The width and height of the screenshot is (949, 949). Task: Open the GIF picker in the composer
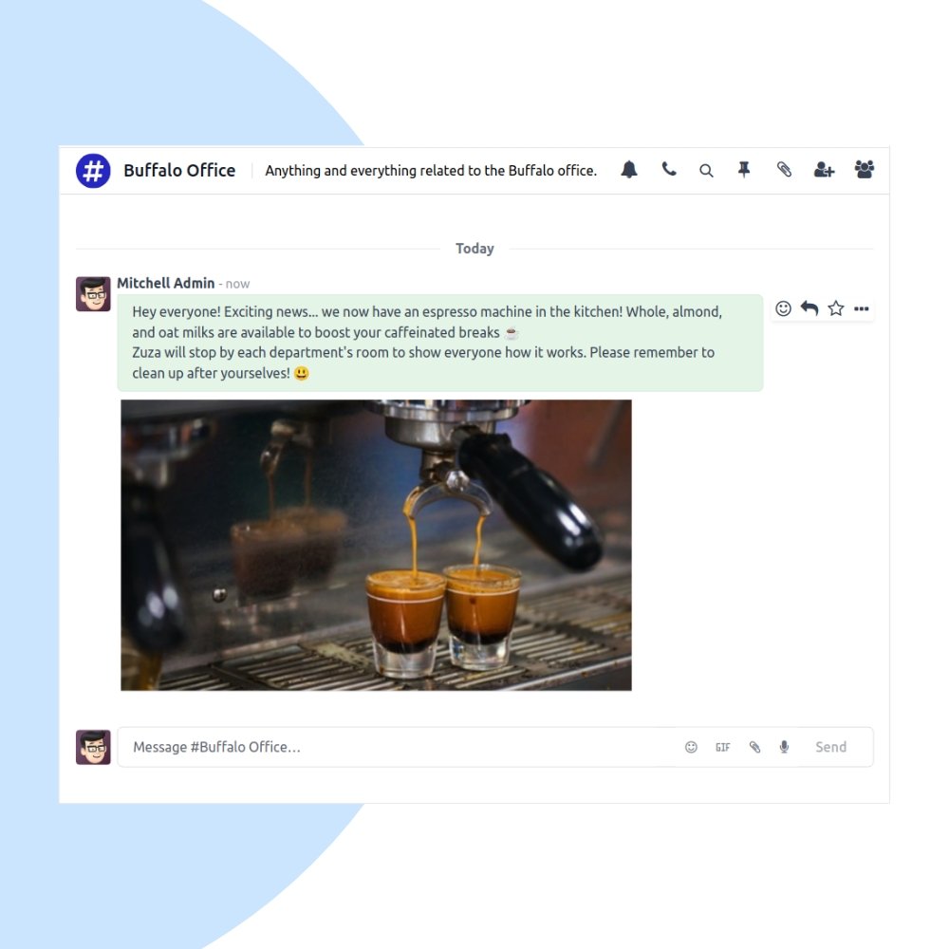(723, 747)
